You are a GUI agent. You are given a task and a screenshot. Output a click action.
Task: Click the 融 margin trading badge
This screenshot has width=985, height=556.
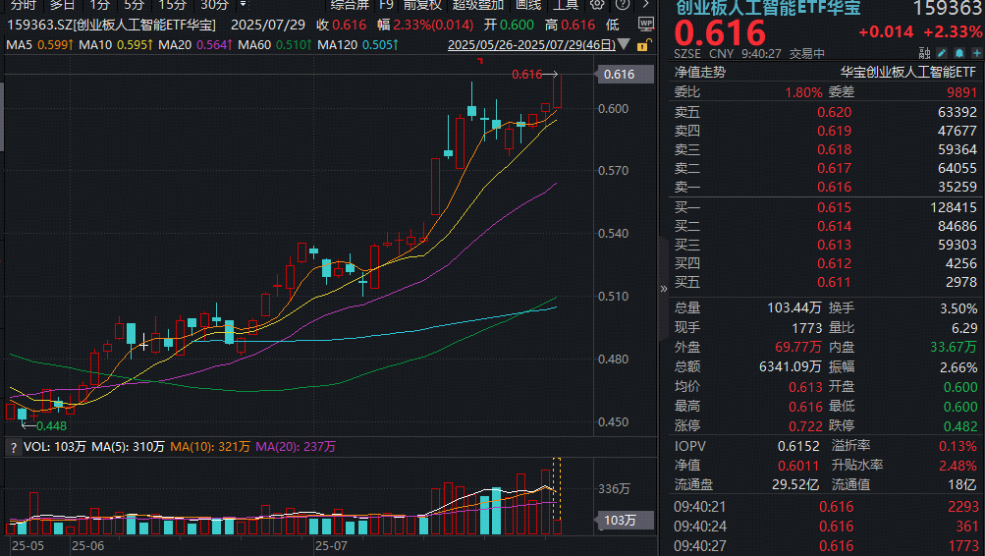(x=924, y=53)
